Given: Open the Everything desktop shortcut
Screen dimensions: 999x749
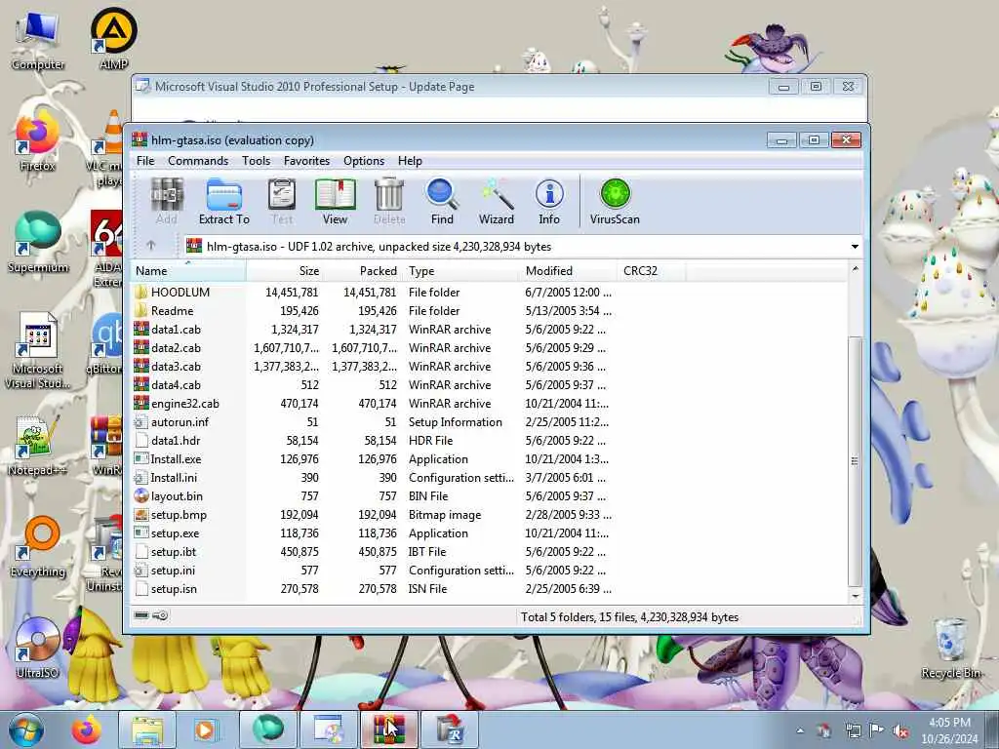Looking at the screenshot, I should point(38,546).
